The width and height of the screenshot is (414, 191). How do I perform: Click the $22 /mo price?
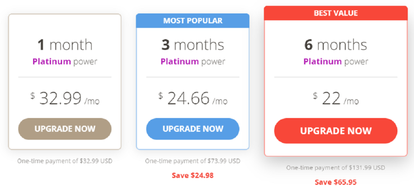(x=336, y=99)
